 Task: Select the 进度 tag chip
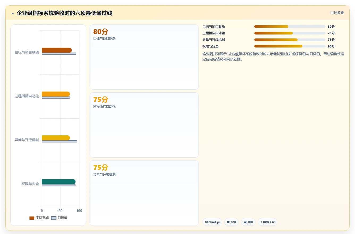coord(248,222)
